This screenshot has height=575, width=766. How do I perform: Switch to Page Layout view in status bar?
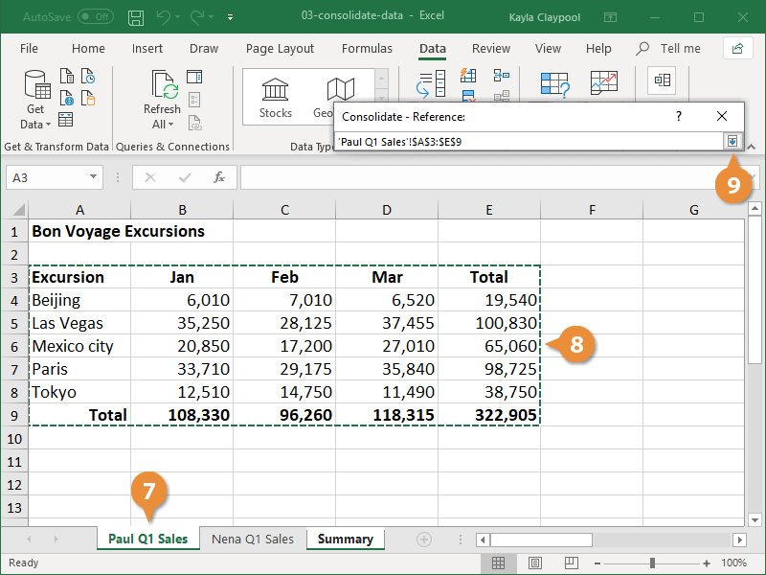coord(533,563)
